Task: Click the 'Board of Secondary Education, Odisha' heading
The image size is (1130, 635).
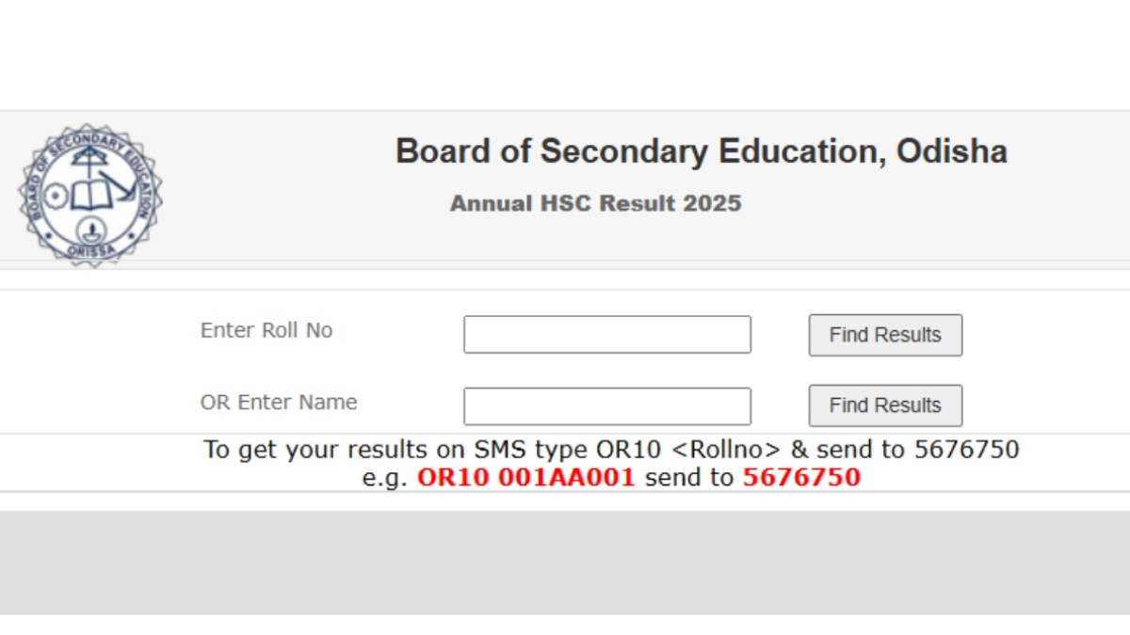Action: [701, 152]
